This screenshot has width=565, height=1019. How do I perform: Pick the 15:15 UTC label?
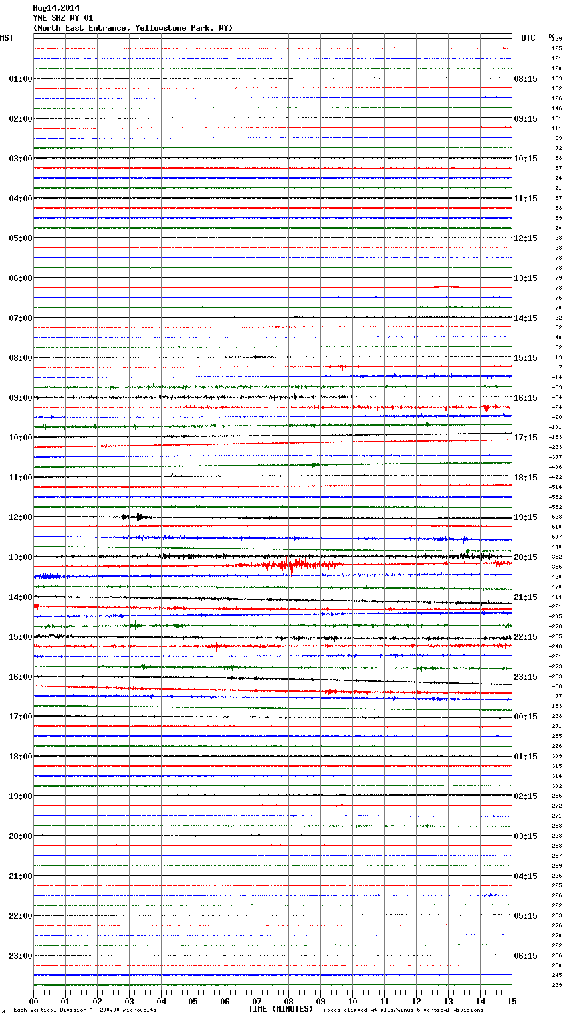(x=526, y=358)
